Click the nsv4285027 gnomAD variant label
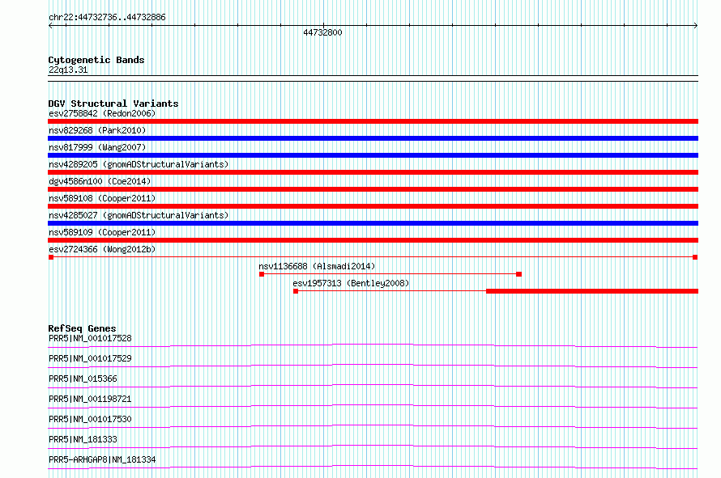Viewport: 721px width, 478px height. [139, 215]
